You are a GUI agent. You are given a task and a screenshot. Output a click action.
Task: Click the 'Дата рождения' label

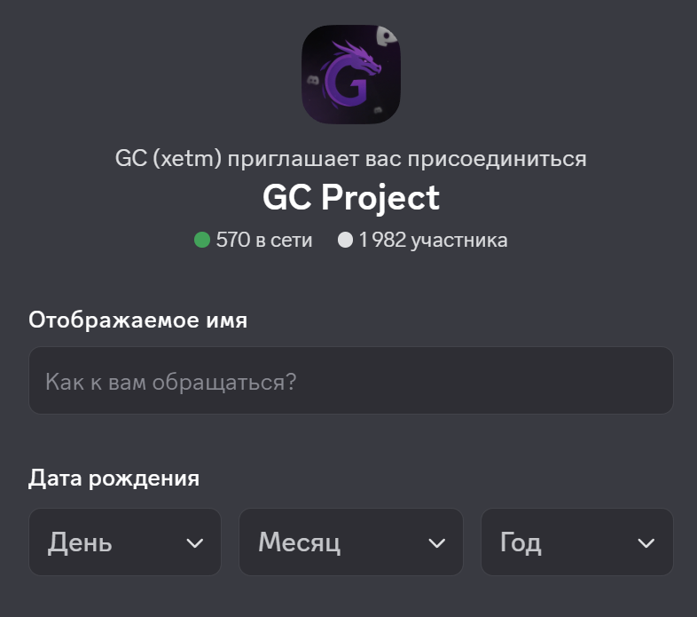114,479
